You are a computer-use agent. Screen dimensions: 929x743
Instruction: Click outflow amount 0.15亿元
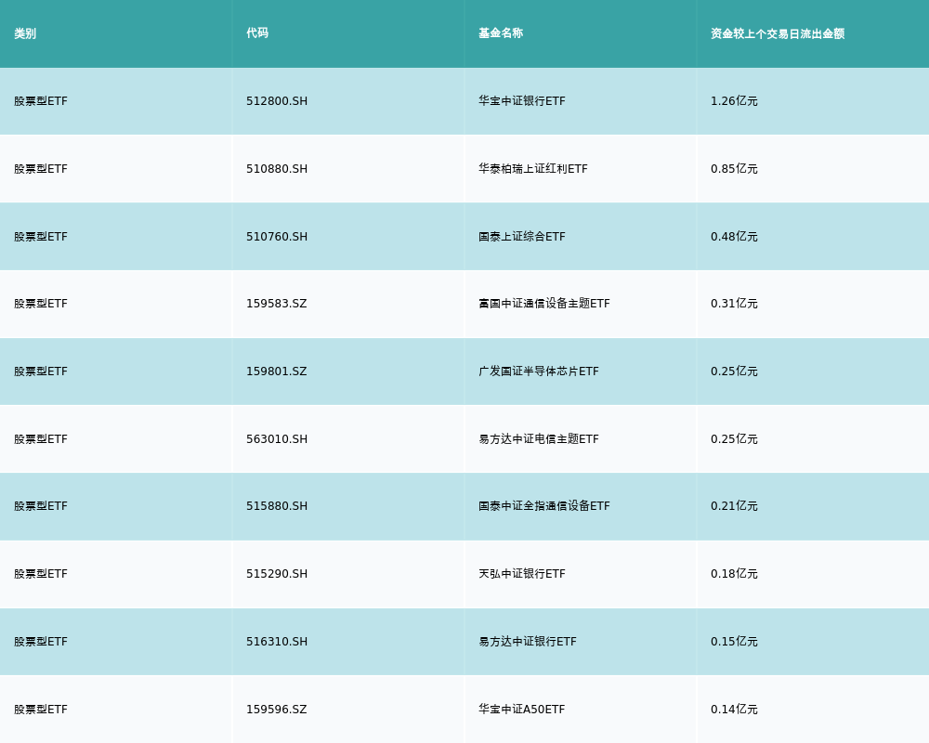[x=734, y=642]
